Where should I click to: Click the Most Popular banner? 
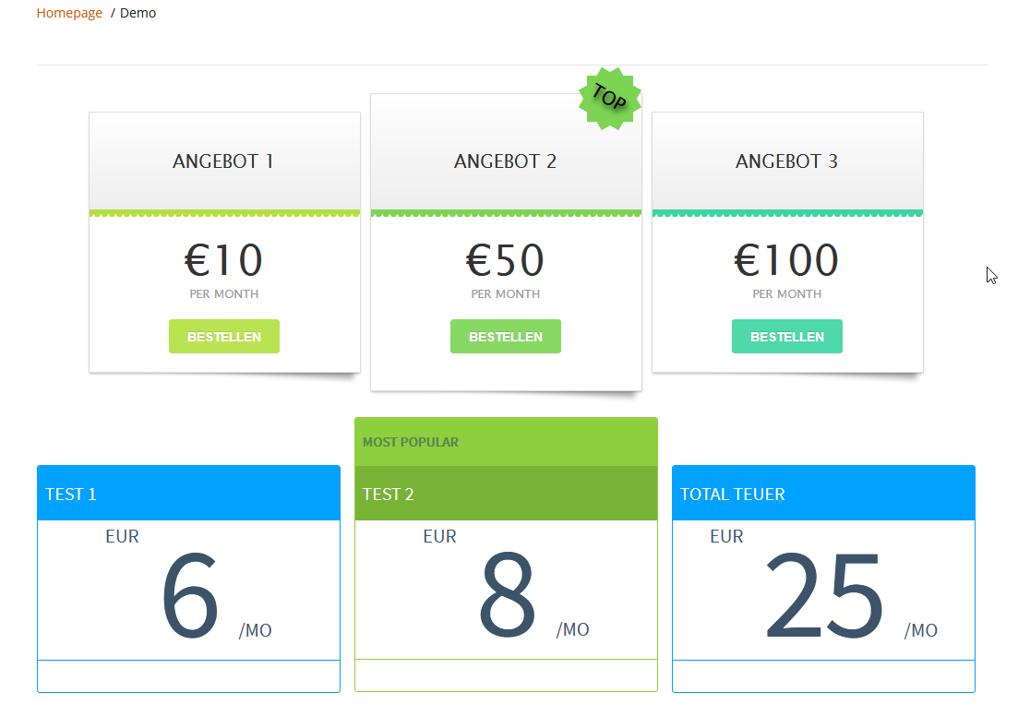coord(506,442)
